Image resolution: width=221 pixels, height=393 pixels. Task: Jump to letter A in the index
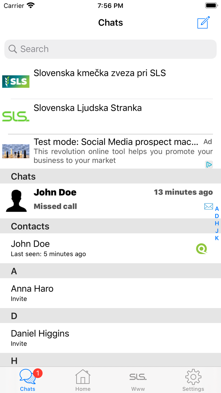[x=217, y=209]
